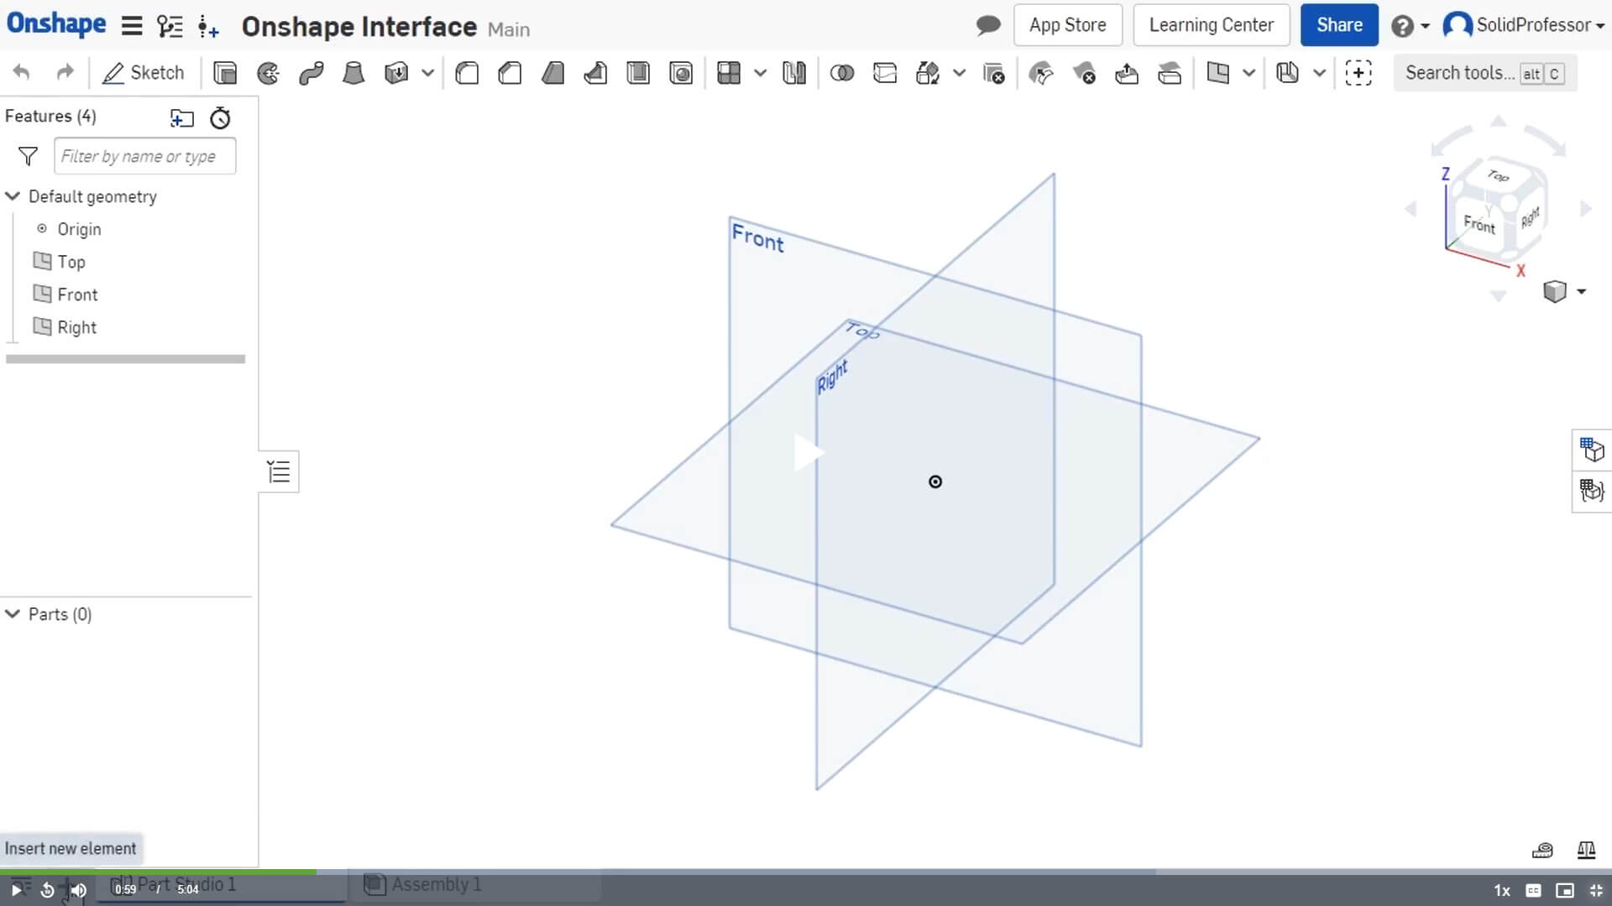The height and width of the screenshot is (906, 1612).
Task: Open the linear pattern dropdown arrow
Action: [x=761, y=73]
